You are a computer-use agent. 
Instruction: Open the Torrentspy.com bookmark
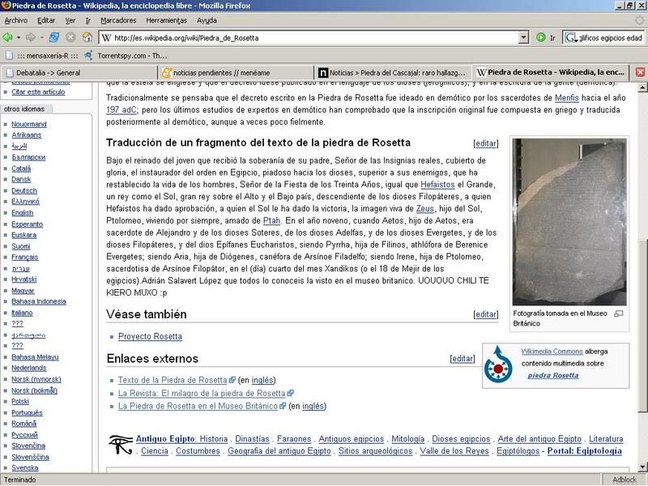pyautogui.click(x=126, y=55)
